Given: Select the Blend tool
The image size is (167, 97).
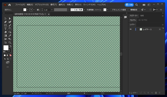Looking at the screenshot, I should click(10, 39).
